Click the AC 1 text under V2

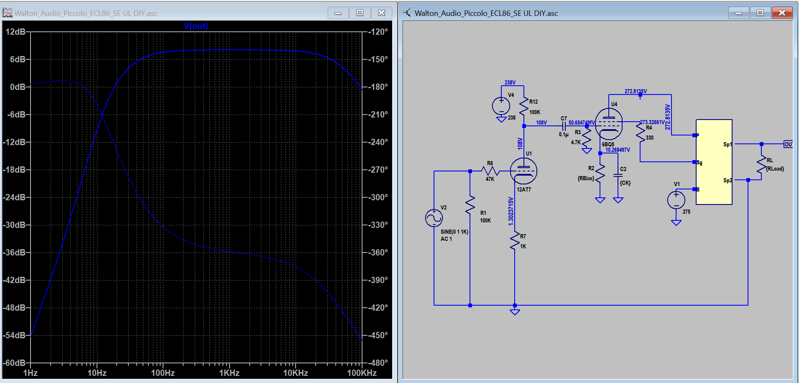[x=446, y=239]
